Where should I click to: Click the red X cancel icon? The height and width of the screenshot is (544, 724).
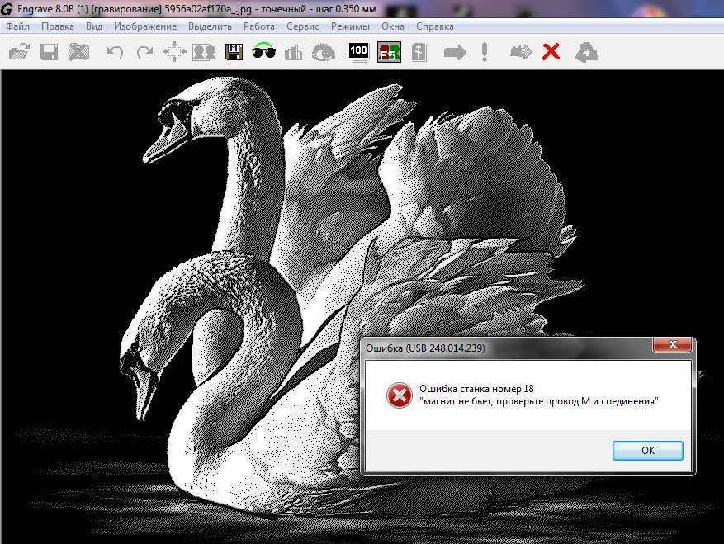551,53
